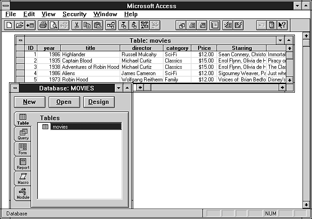Open the Edit menu

pos(29,14)
